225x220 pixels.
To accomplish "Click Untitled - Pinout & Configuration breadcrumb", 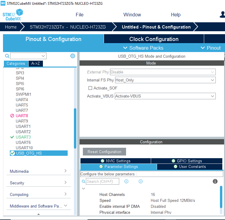I will pos(156,27).
